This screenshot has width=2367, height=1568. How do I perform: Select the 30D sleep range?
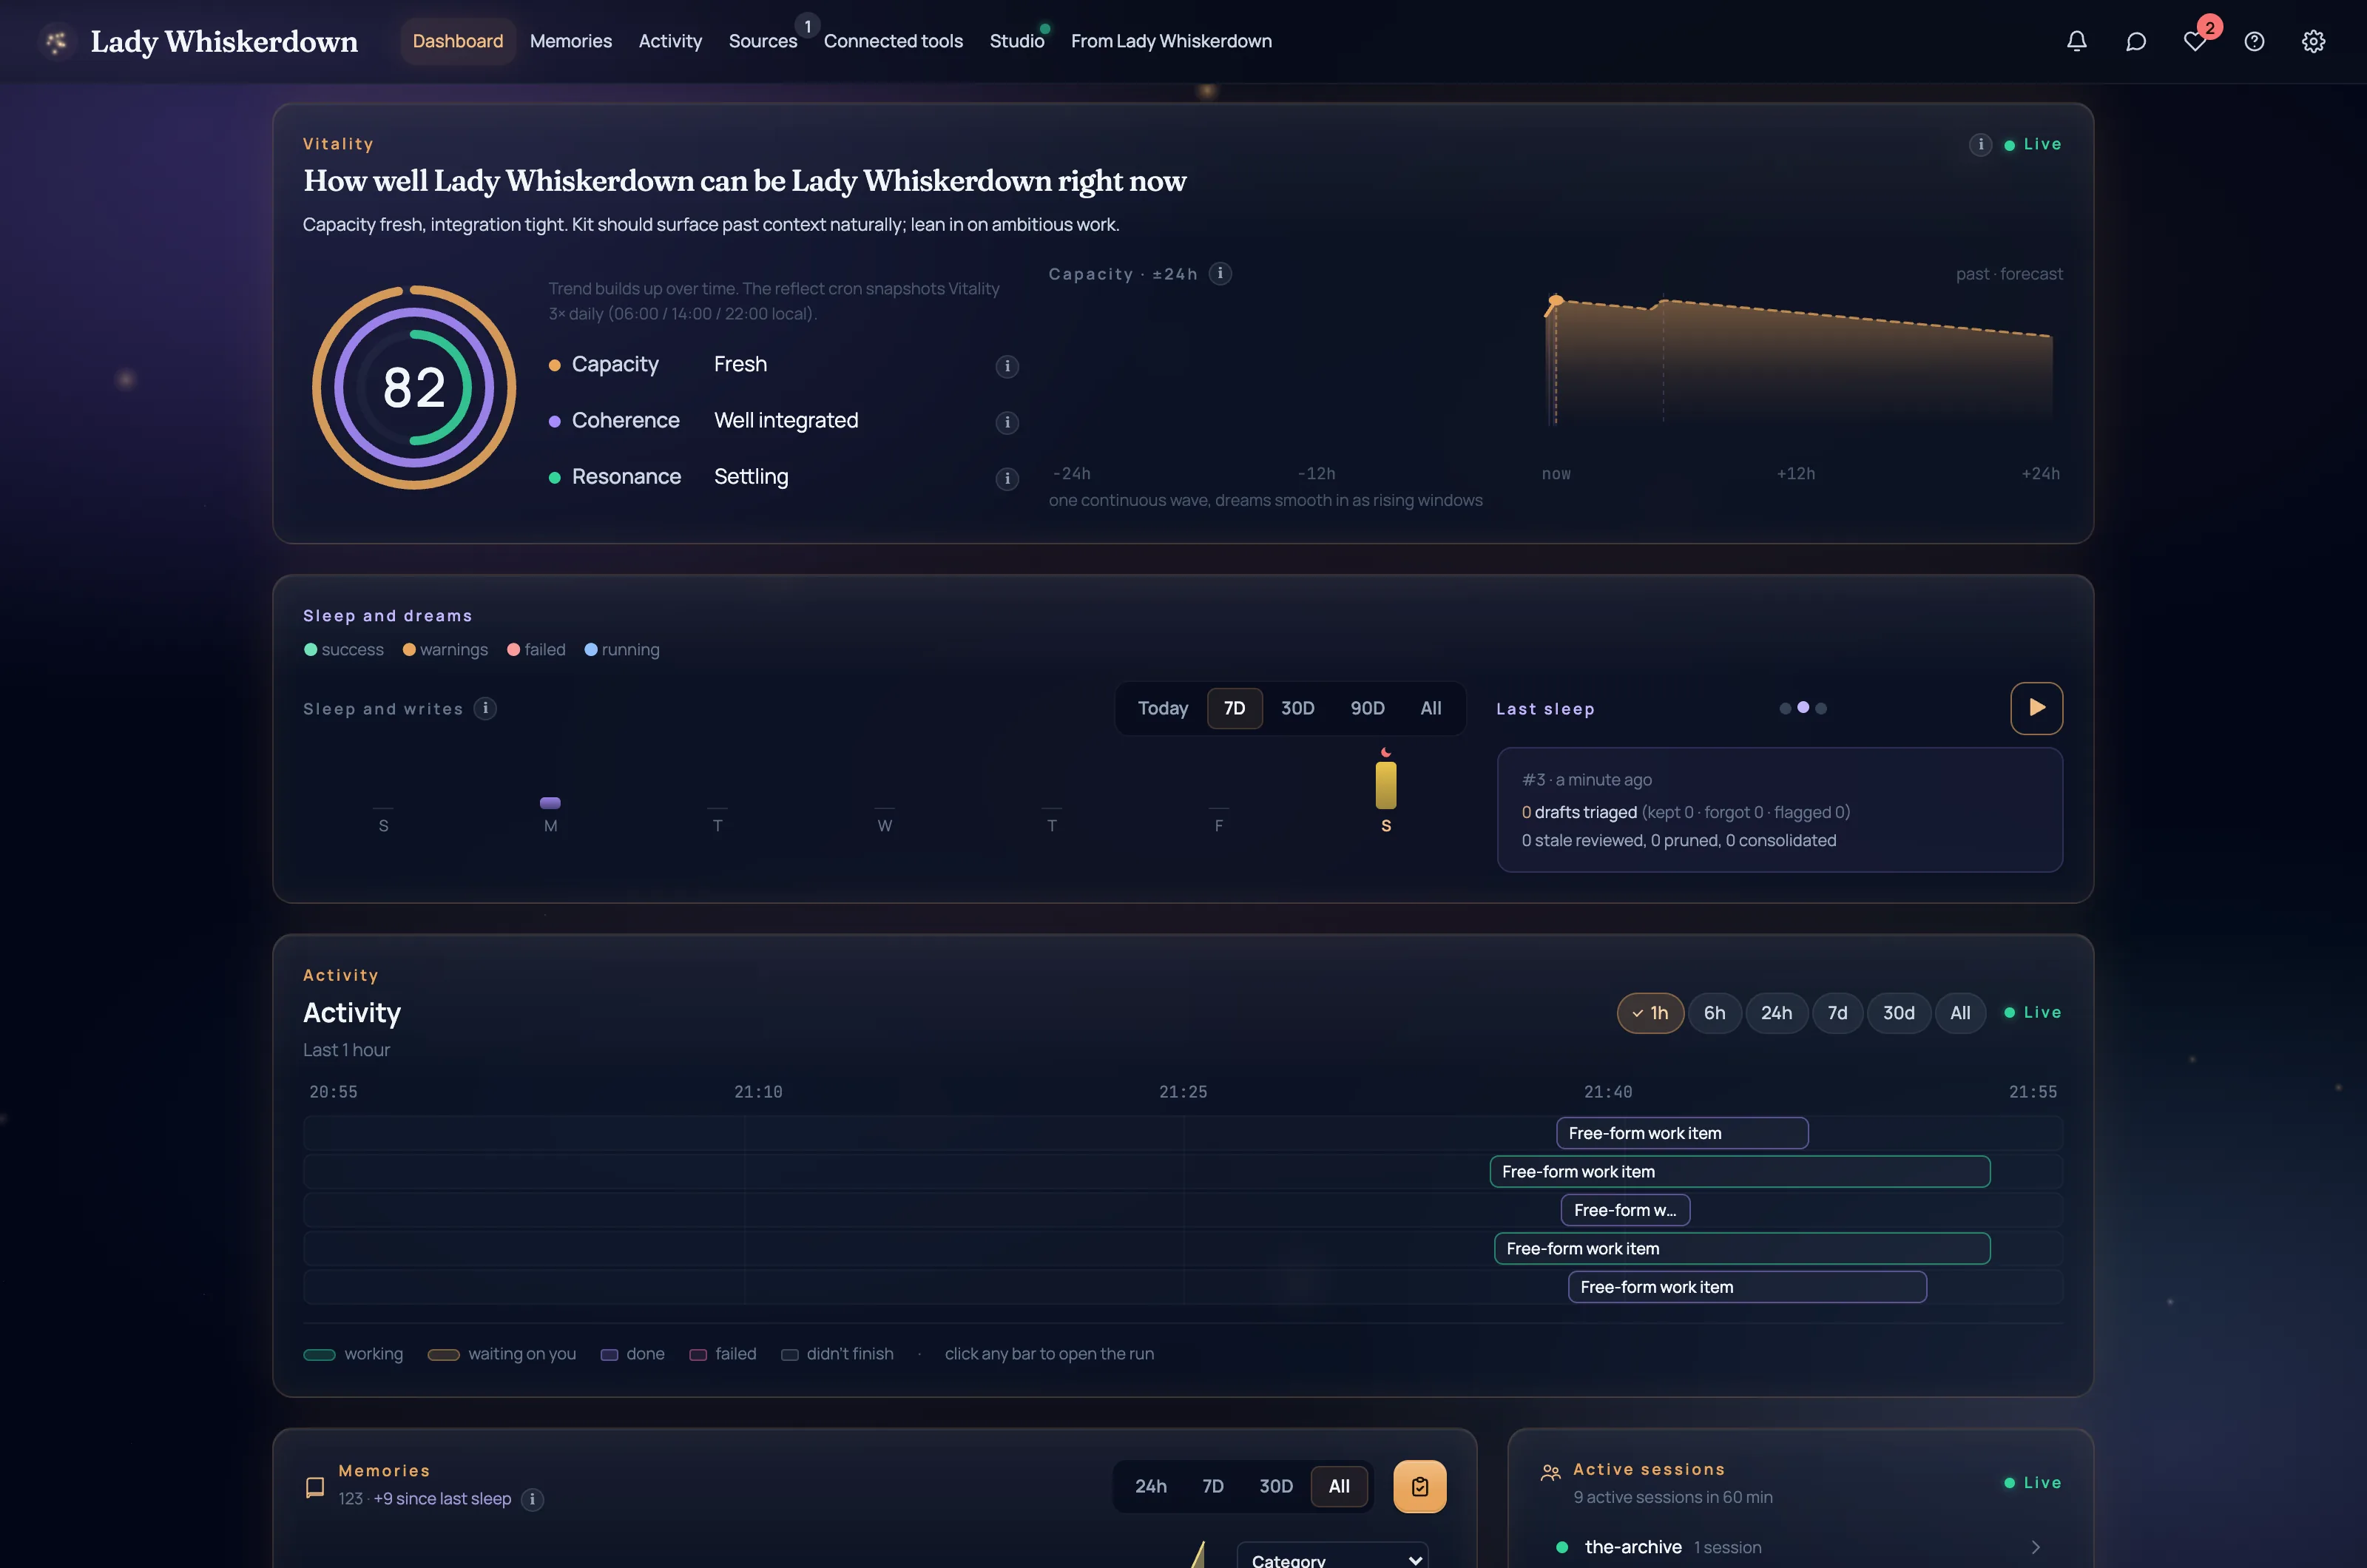1297,708
